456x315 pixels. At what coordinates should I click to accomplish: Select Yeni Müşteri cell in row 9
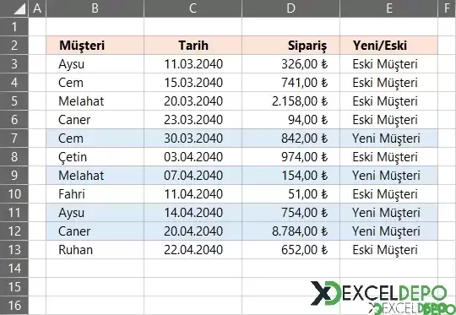tap(388, 176)
